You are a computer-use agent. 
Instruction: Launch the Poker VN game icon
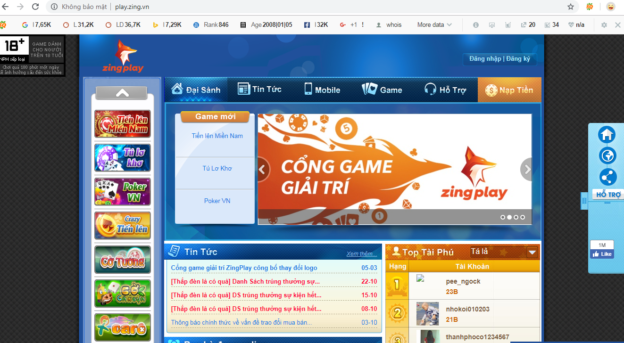tap(123, 192)
